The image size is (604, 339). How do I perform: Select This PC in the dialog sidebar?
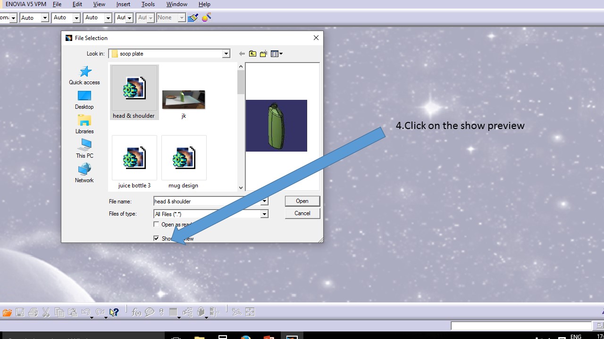(84, 149)
